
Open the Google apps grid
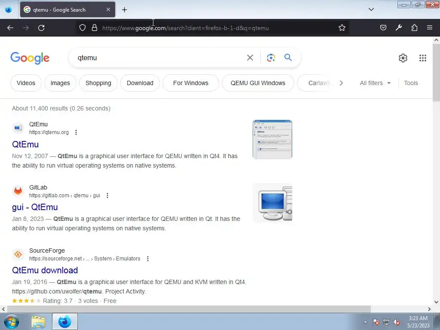tap(423, 58)
